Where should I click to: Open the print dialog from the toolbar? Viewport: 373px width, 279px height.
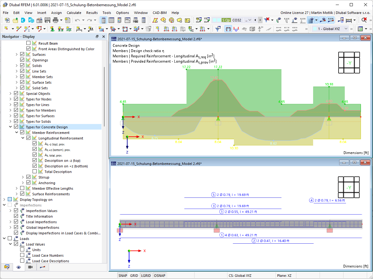tap(56, 20)
